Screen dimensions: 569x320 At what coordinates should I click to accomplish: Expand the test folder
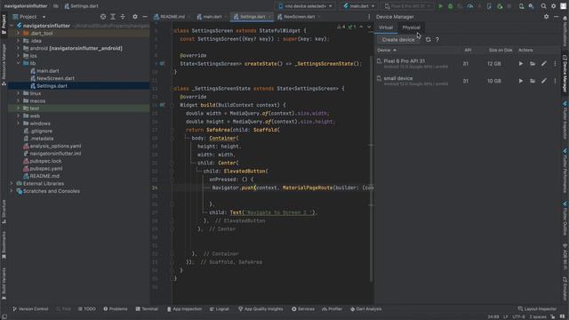pyautogui.click(x=18, y=108)
